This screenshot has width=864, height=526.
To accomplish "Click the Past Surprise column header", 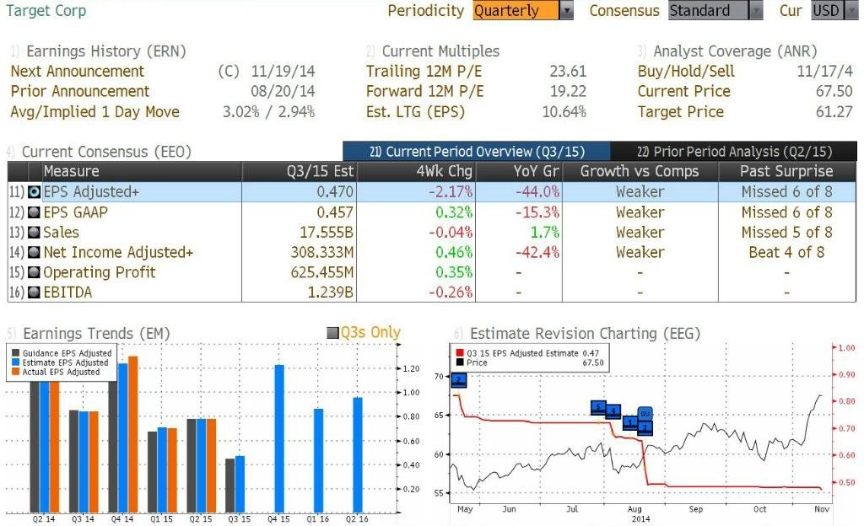I will coord(787,171).
